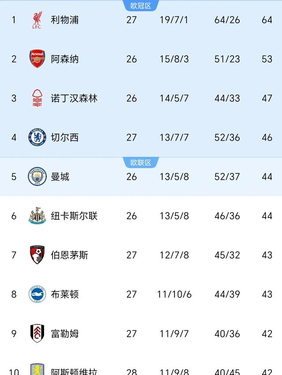Click Chelsea's 13/7/7 record
Screen dimensions: 282x375
click(x=174, y=138)
